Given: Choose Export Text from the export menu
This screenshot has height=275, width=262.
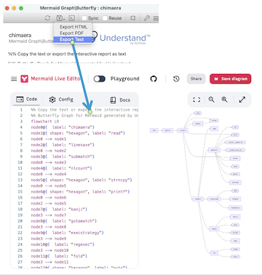Looking at the screenshot, I should [x=72, y=39].
